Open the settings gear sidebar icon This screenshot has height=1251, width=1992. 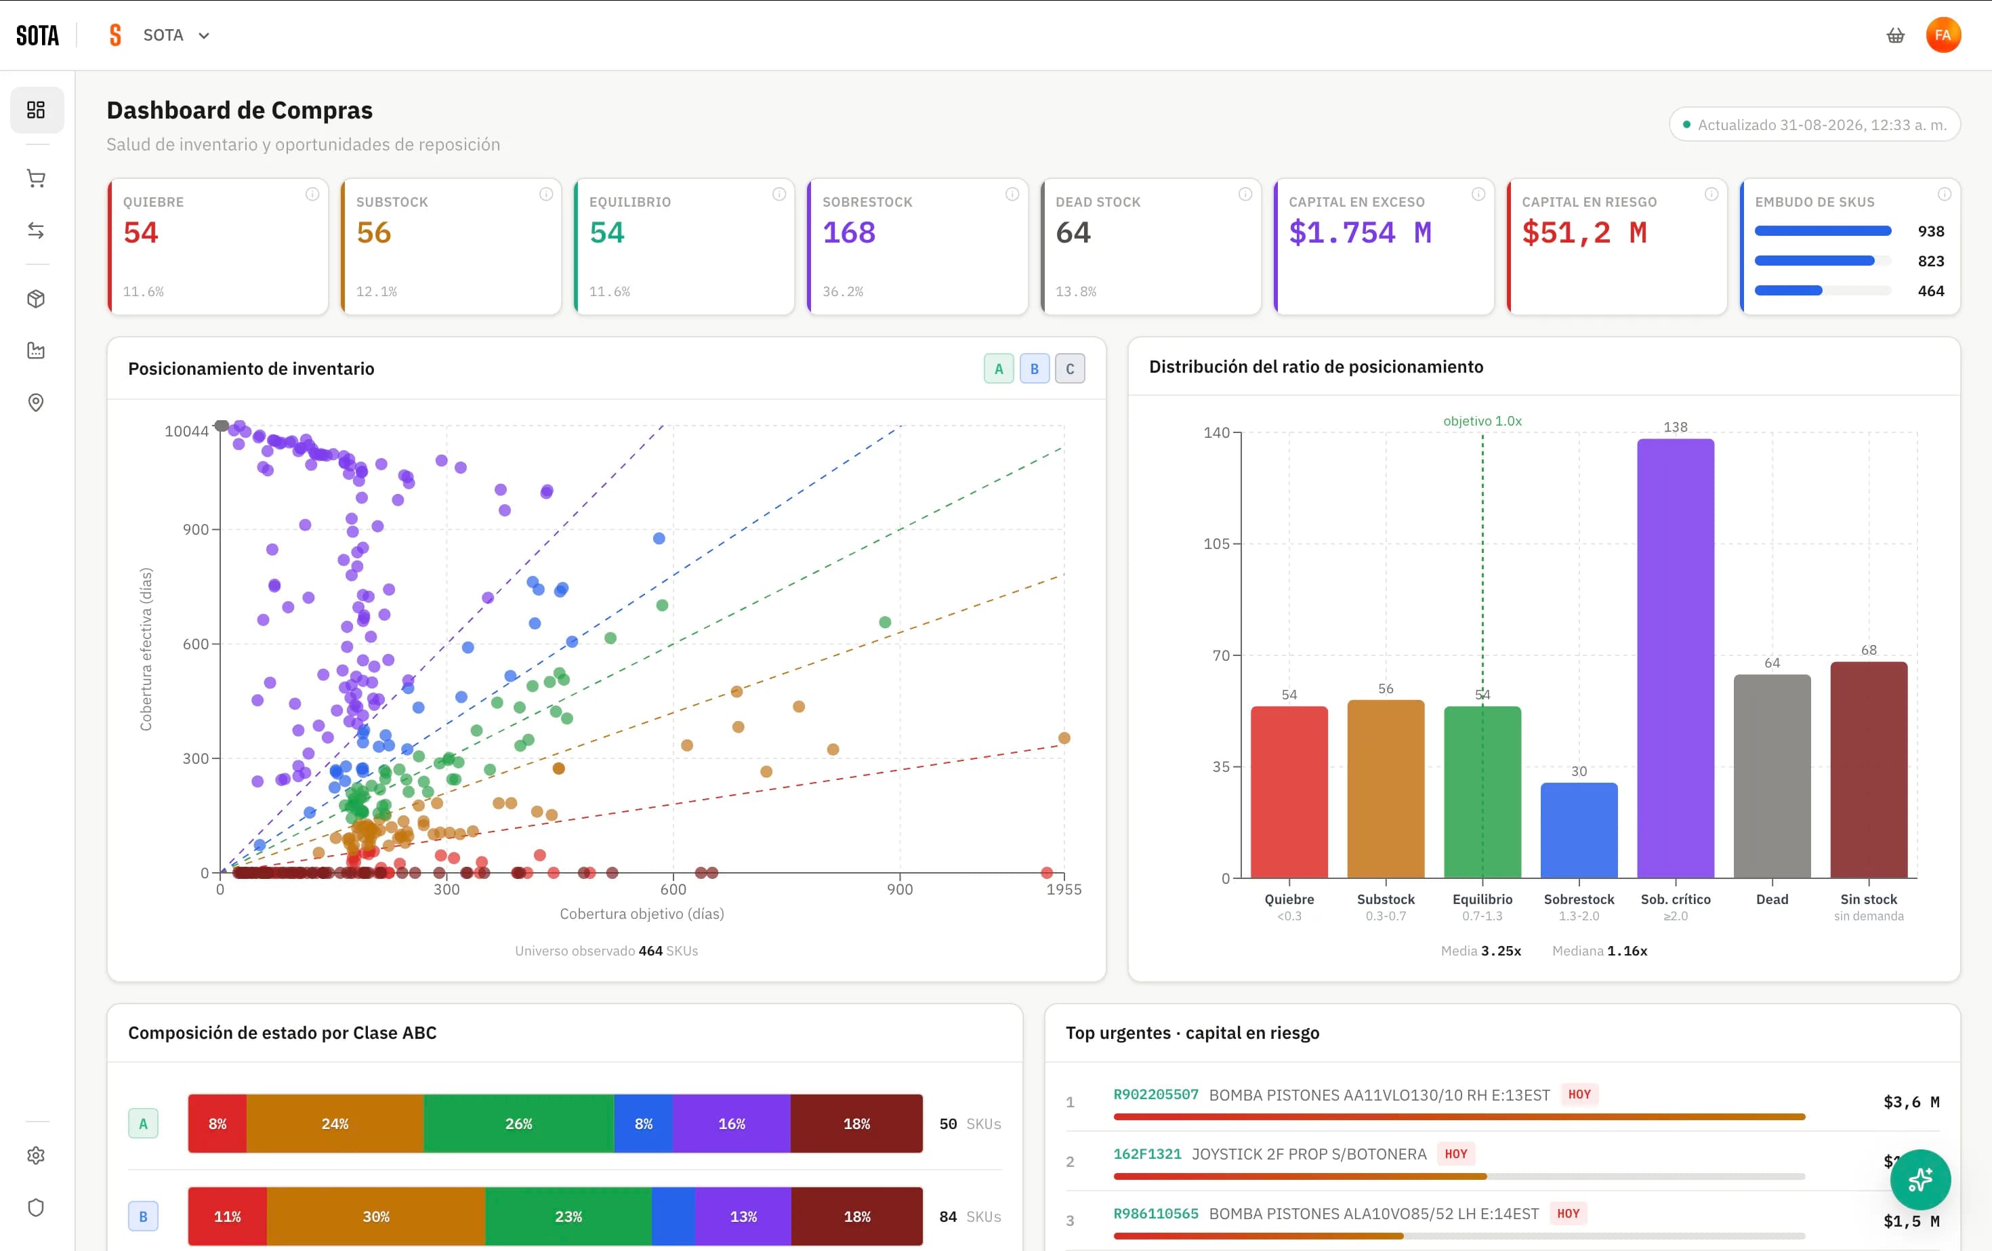(x=37, y=1155)
